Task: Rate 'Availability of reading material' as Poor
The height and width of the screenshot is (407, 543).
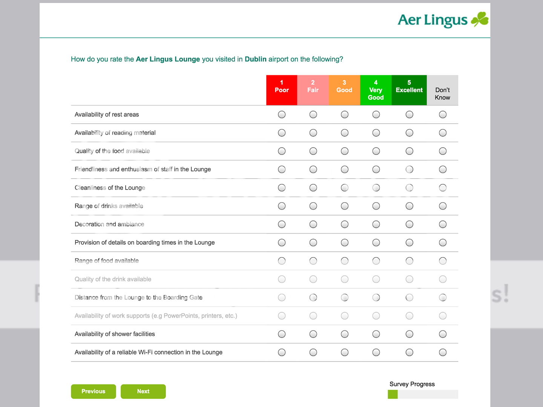Action: click(282, 133)
